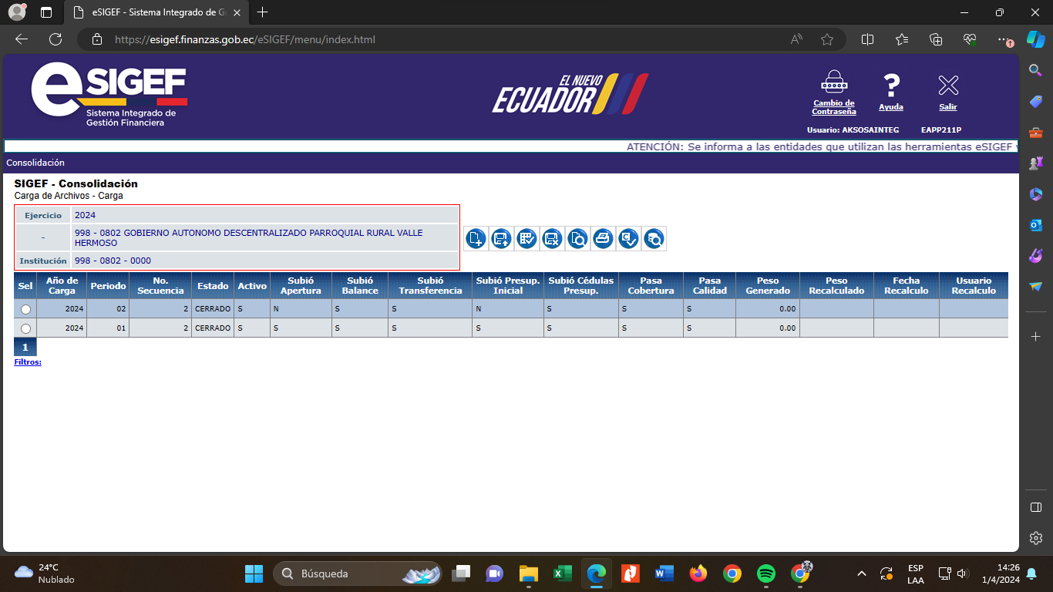1053x592 pixels.
Task: Click the document search magnifier toolbar icon
Action: (x=577, y=239)
